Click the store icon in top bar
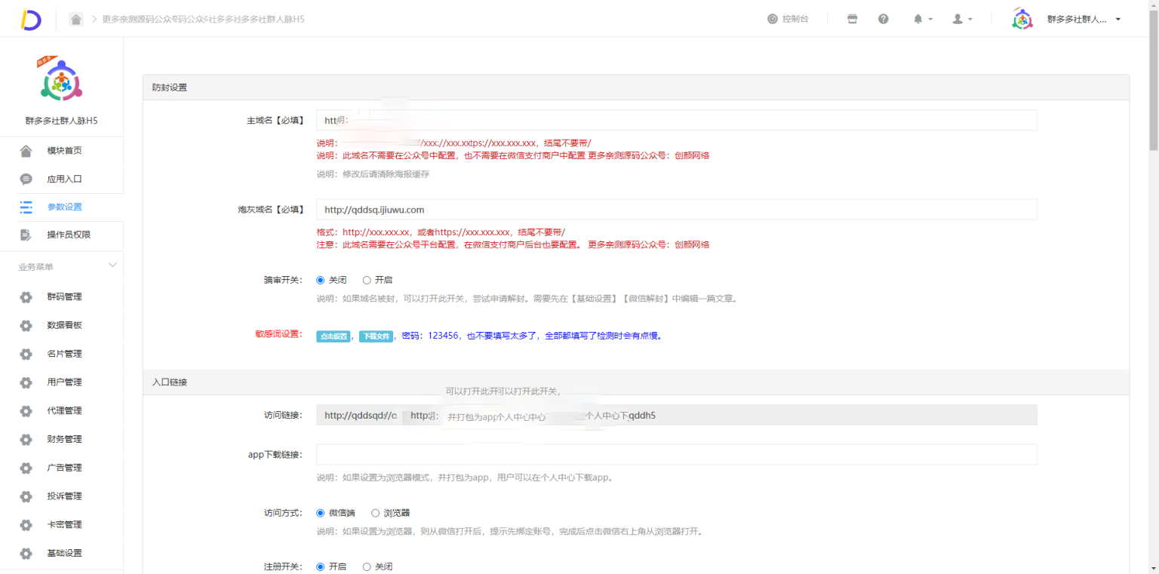 pyautogui.click(x=852, y=19)
